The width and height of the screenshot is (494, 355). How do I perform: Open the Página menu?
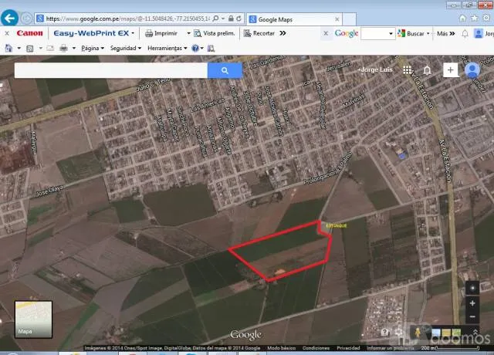93,48
